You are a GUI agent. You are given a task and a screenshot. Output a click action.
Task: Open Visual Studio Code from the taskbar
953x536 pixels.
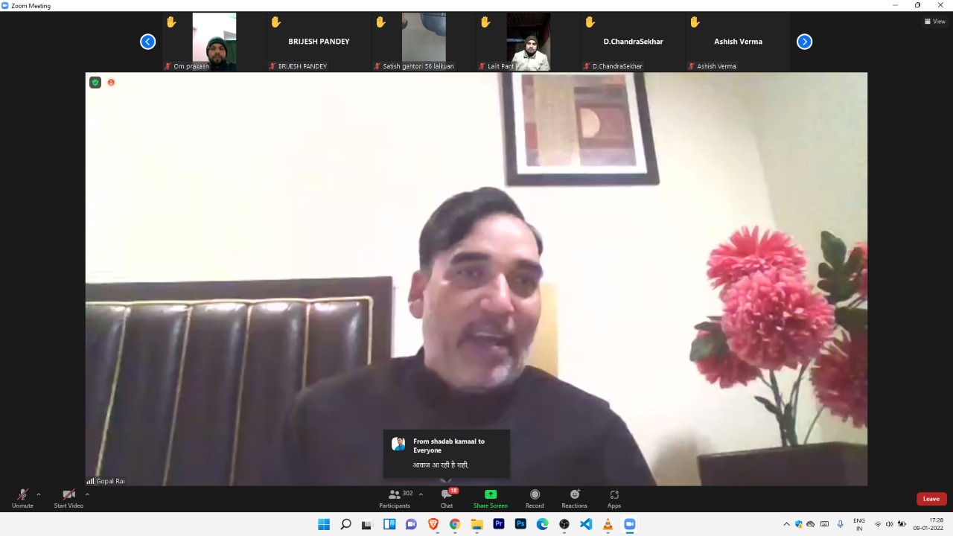pyautogui.click(x=586, y=524)
